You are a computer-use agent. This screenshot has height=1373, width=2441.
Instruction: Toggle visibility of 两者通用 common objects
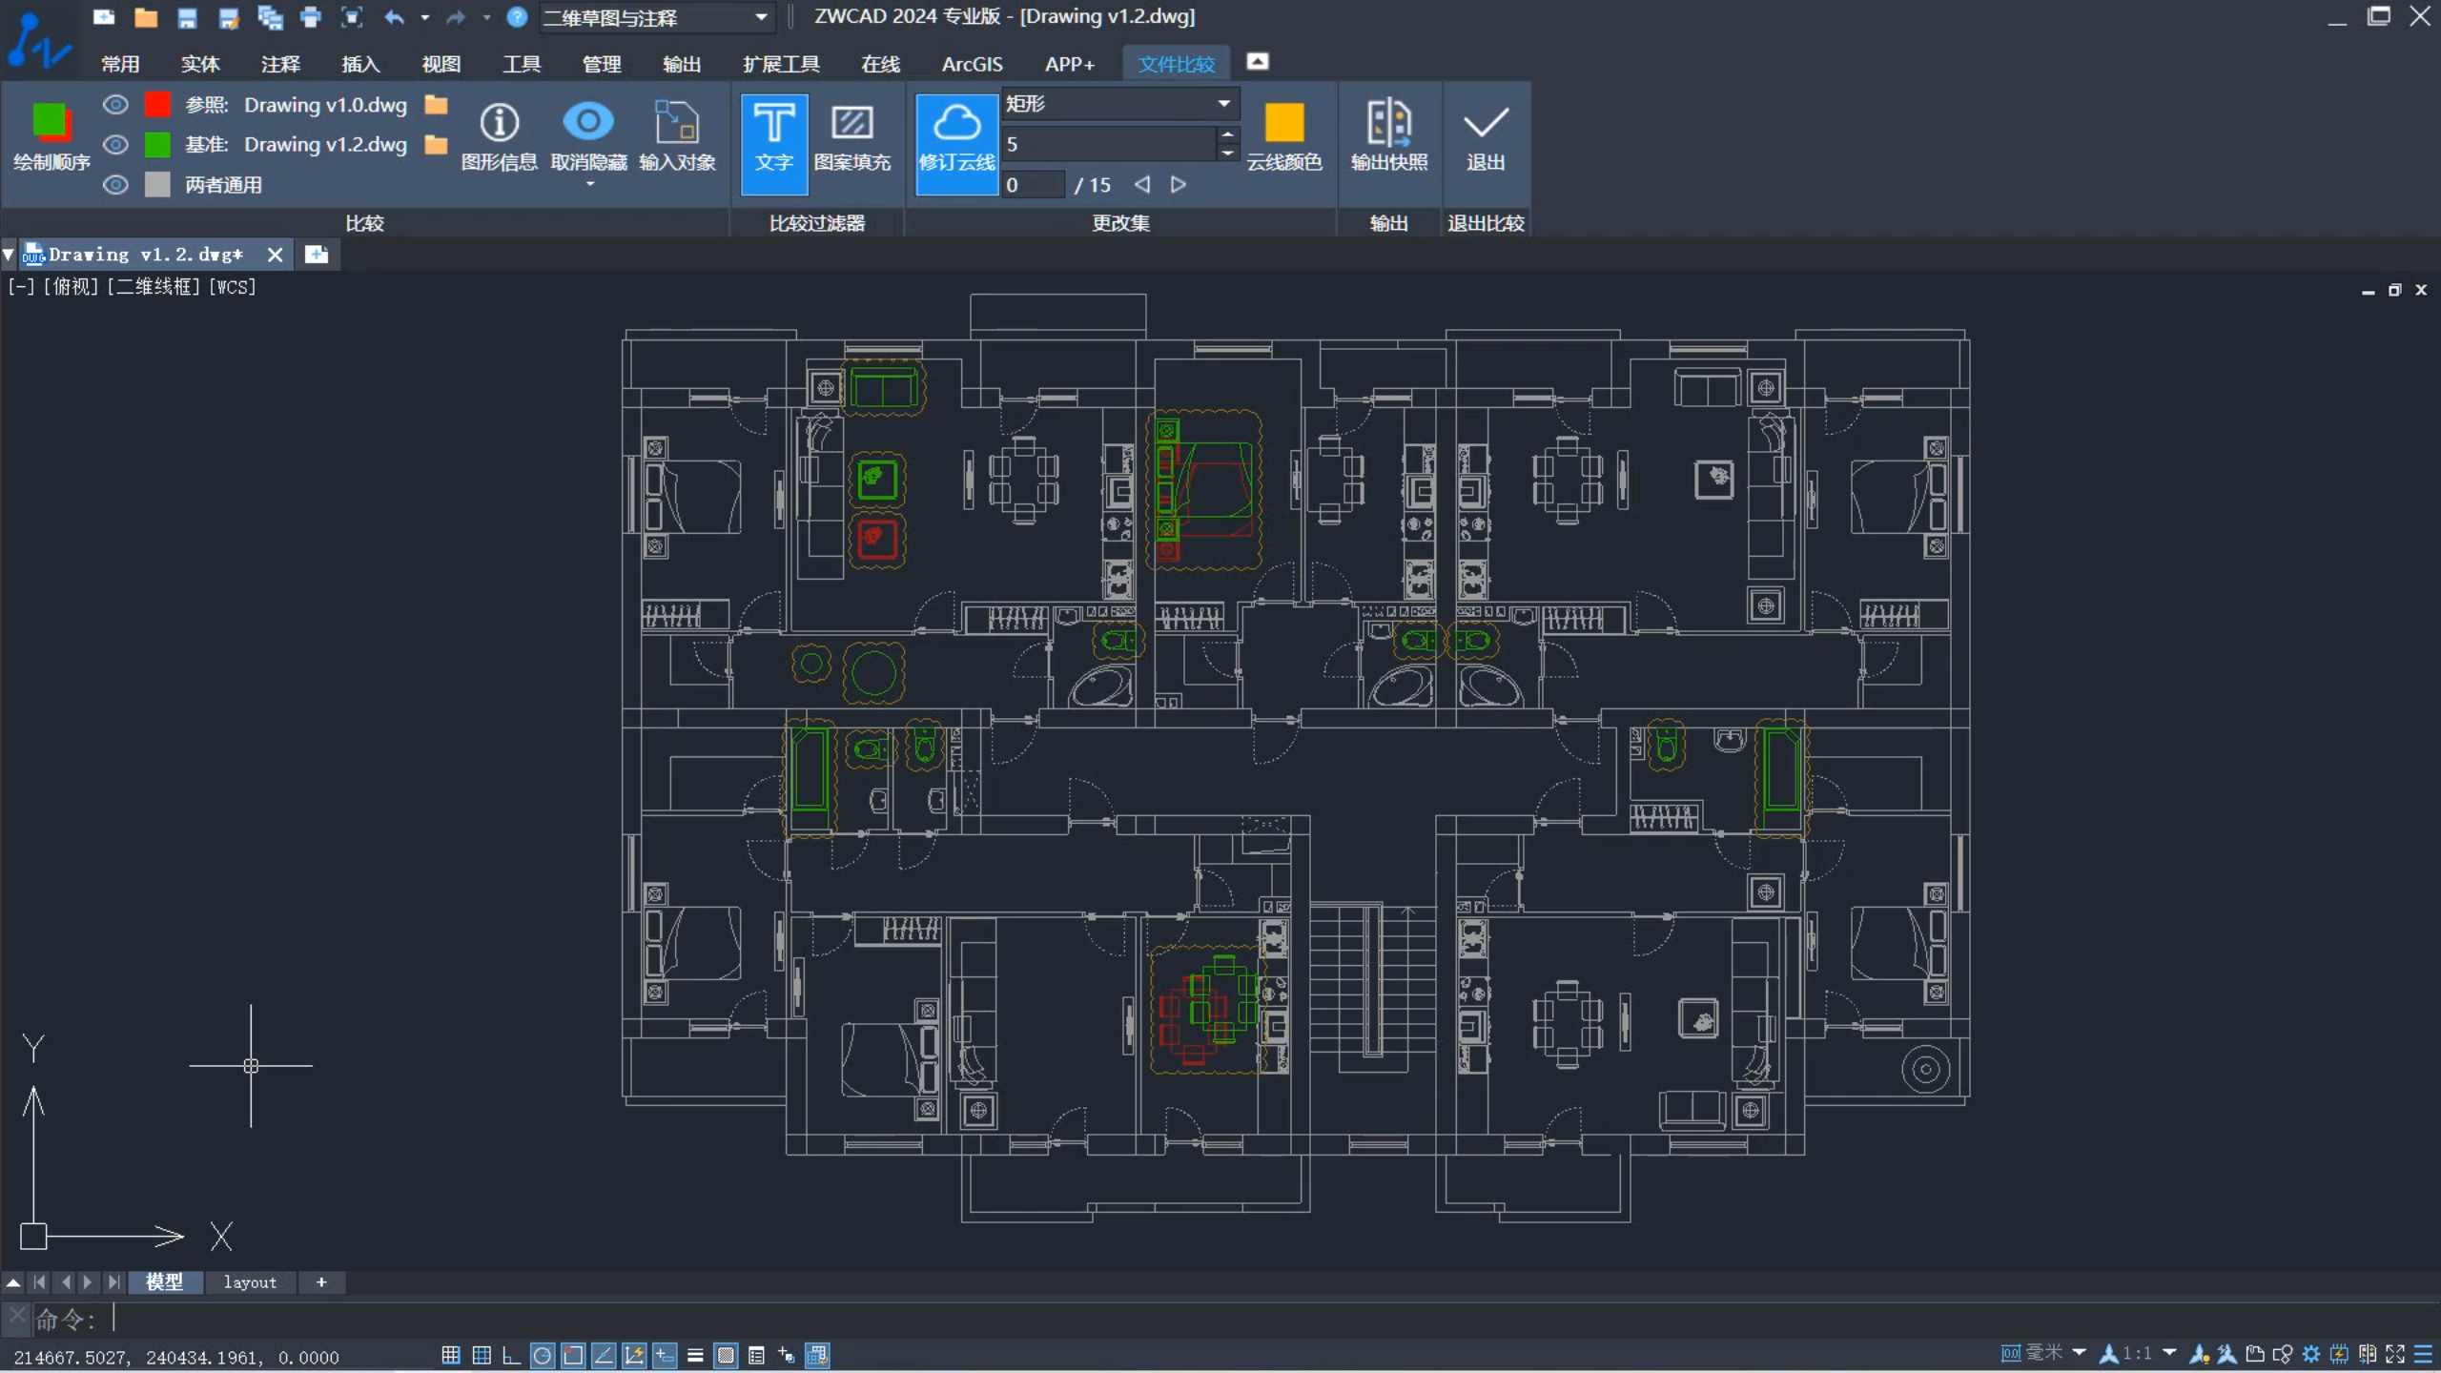[115, 185]
